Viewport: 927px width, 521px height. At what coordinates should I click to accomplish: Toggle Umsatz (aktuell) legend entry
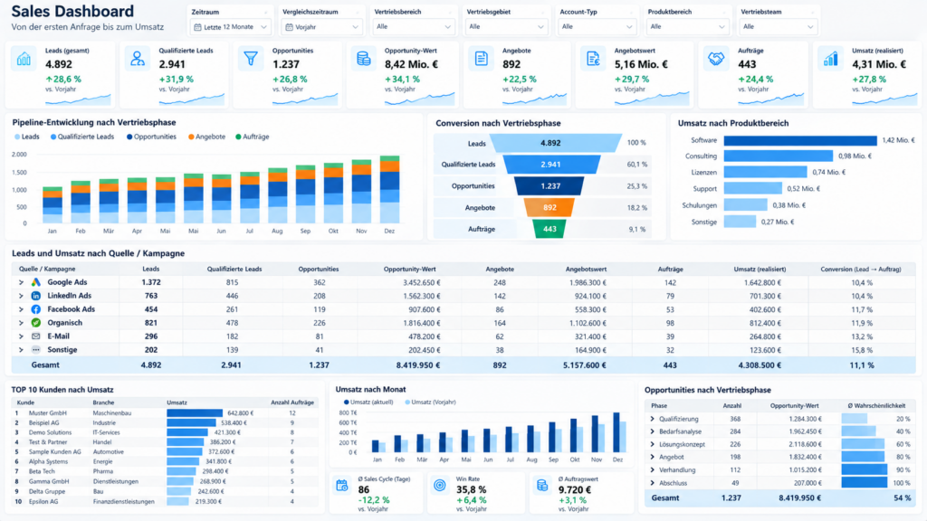[368, 403]
